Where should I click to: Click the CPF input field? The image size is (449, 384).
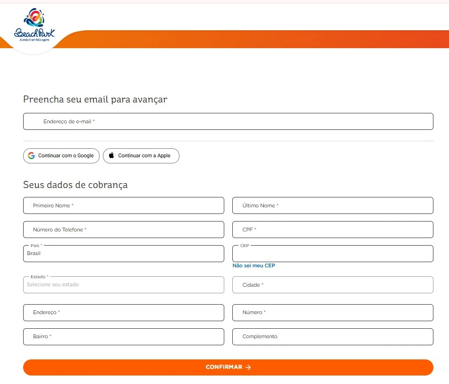pos(332,230)
